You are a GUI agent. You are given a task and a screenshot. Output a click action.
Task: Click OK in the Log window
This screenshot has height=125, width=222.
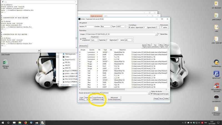coord(39,51)
